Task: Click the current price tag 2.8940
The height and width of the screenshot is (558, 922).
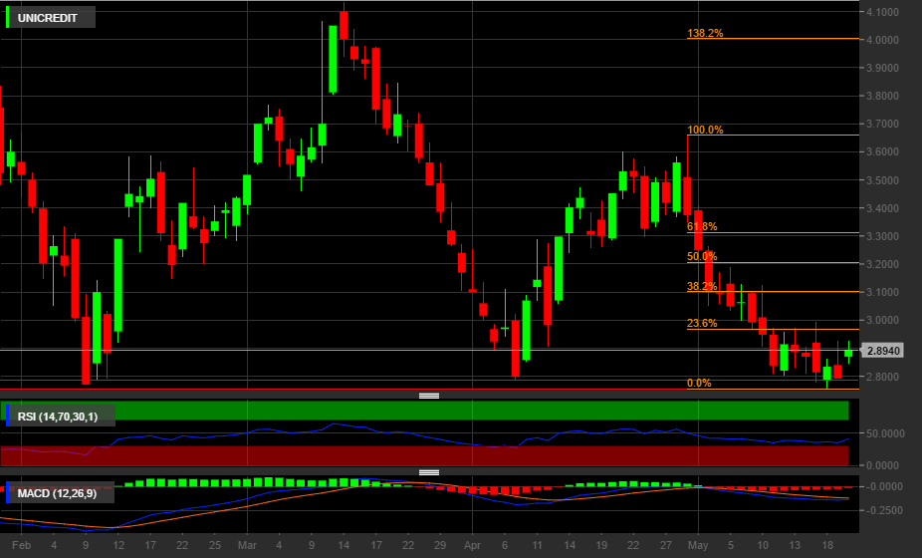Action: click(x=883, y=351)
